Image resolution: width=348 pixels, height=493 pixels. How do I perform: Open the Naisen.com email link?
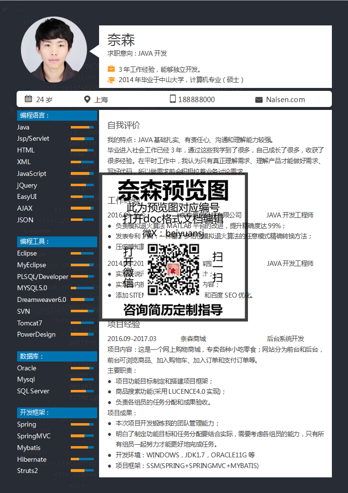285,100
